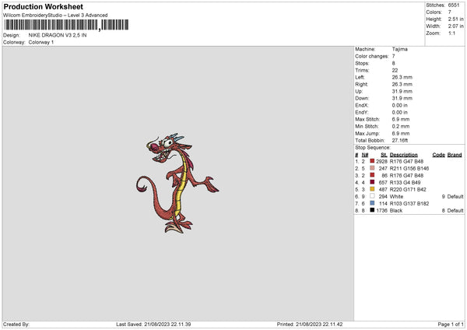The image size is (467, 330).
Task: Click 'Default' brand in the White row
Action: 455,197
